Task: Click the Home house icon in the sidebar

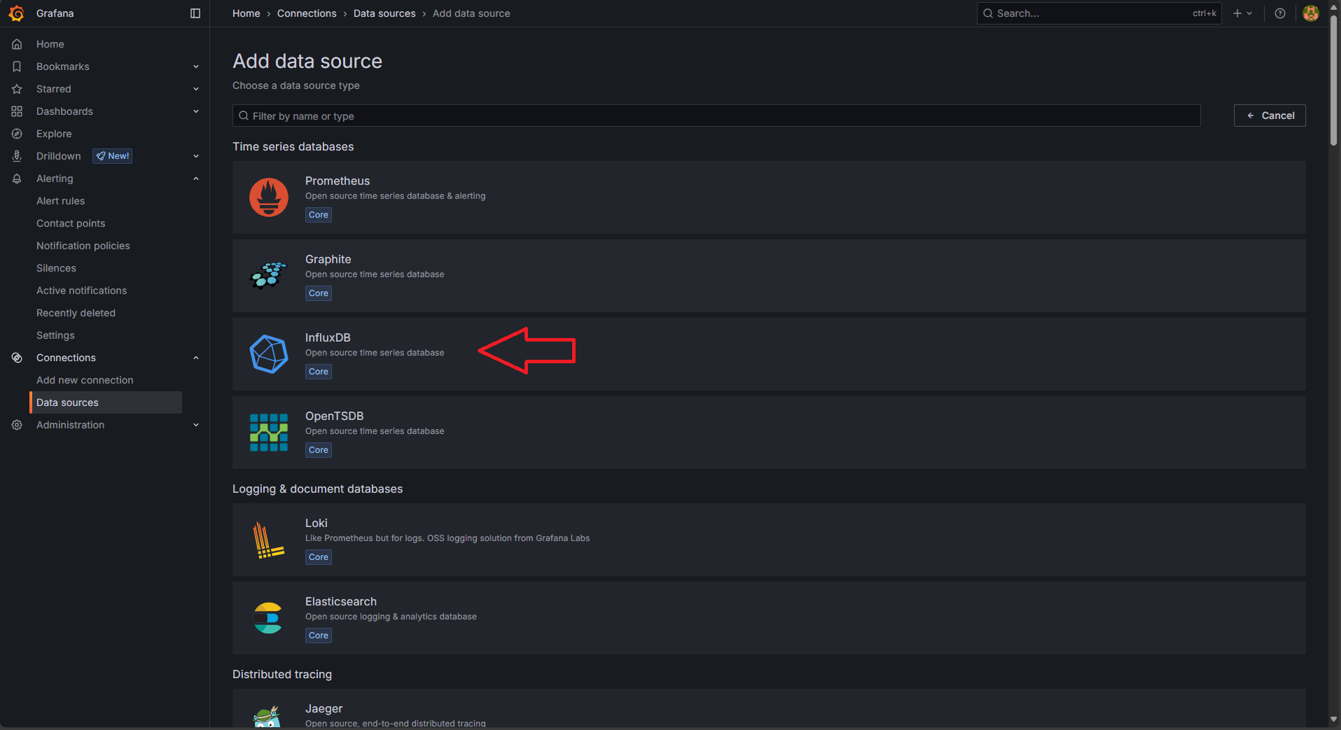Action: [17, 44]
